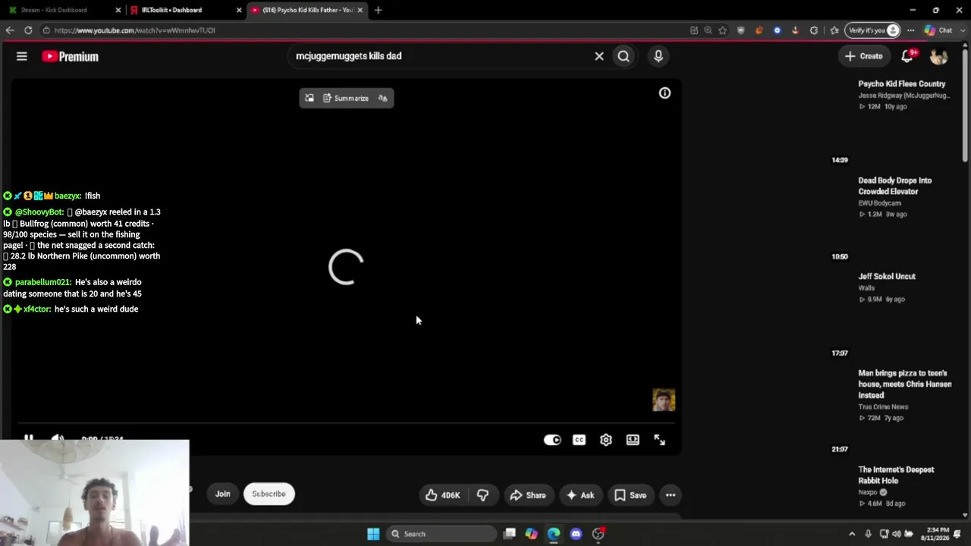Switch to the Stream - Kick Dashboard tab
971x546 pixels.
click(53, 10)
